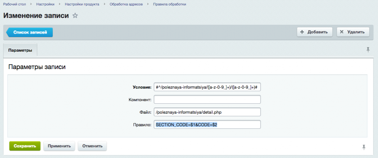Click the Файл path field
378x158 pixels.
coord(207,112)
